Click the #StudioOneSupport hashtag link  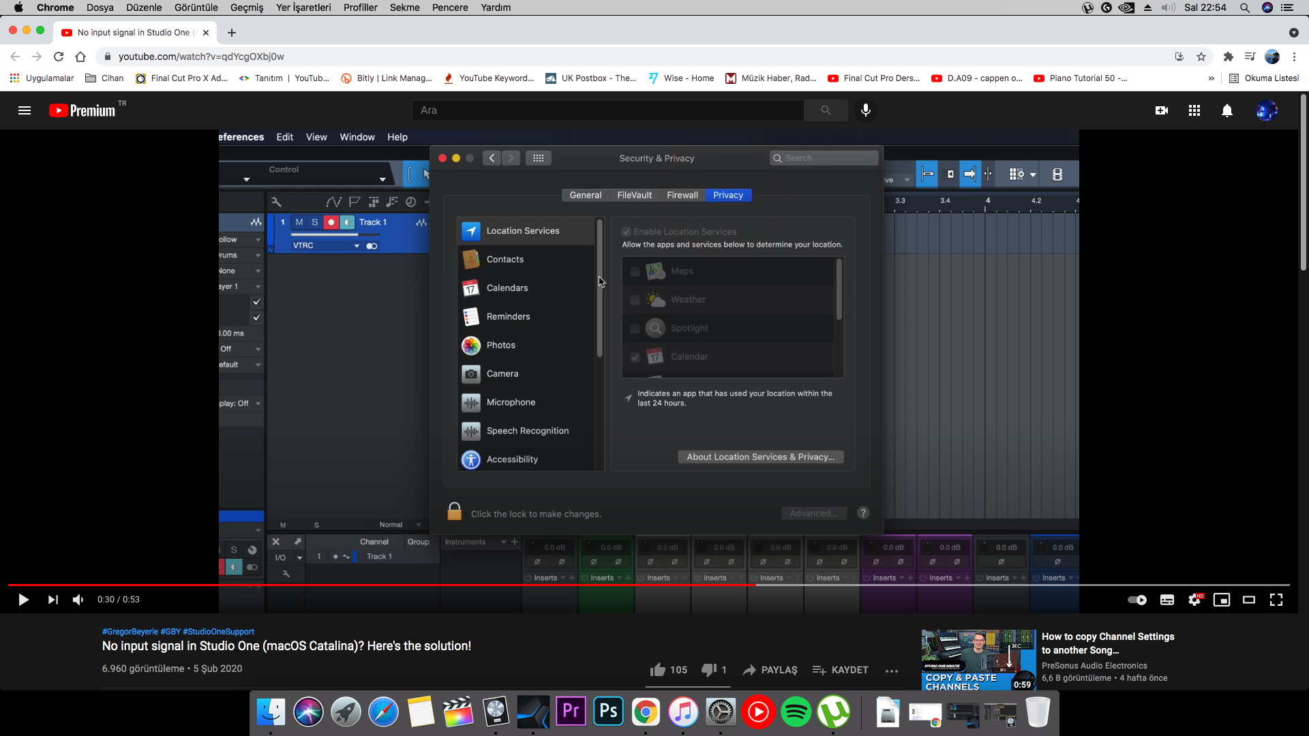[x=218, y=632]
